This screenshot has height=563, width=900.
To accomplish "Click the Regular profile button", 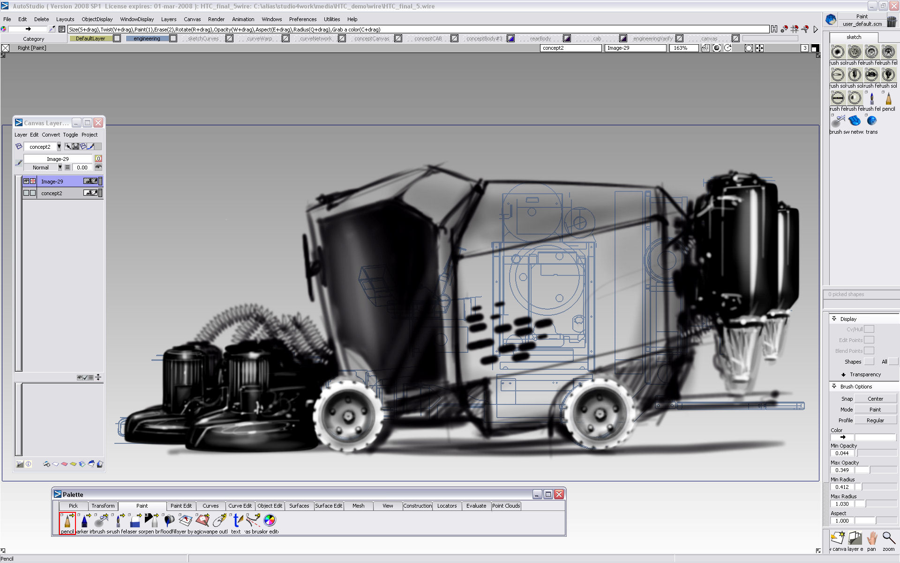I will coord(875,420).
